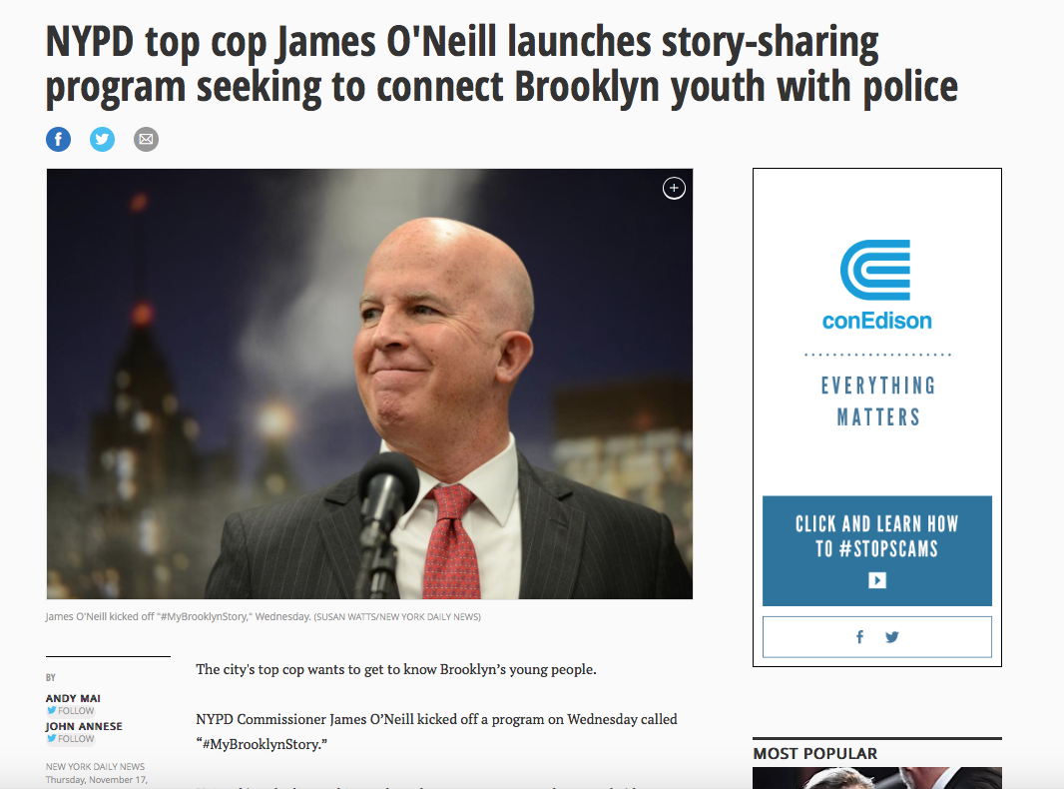Viewport: 1064px width, 789px height.
Task: Click the Most Popular section heading
Action: pos(814,754)
